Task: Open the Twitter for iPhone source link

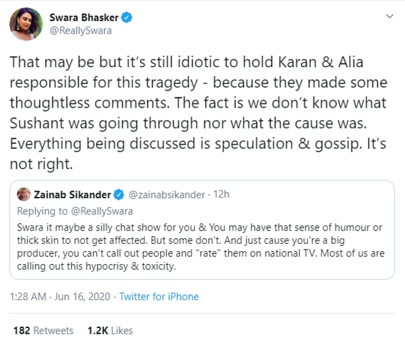Action: (159, 296)
